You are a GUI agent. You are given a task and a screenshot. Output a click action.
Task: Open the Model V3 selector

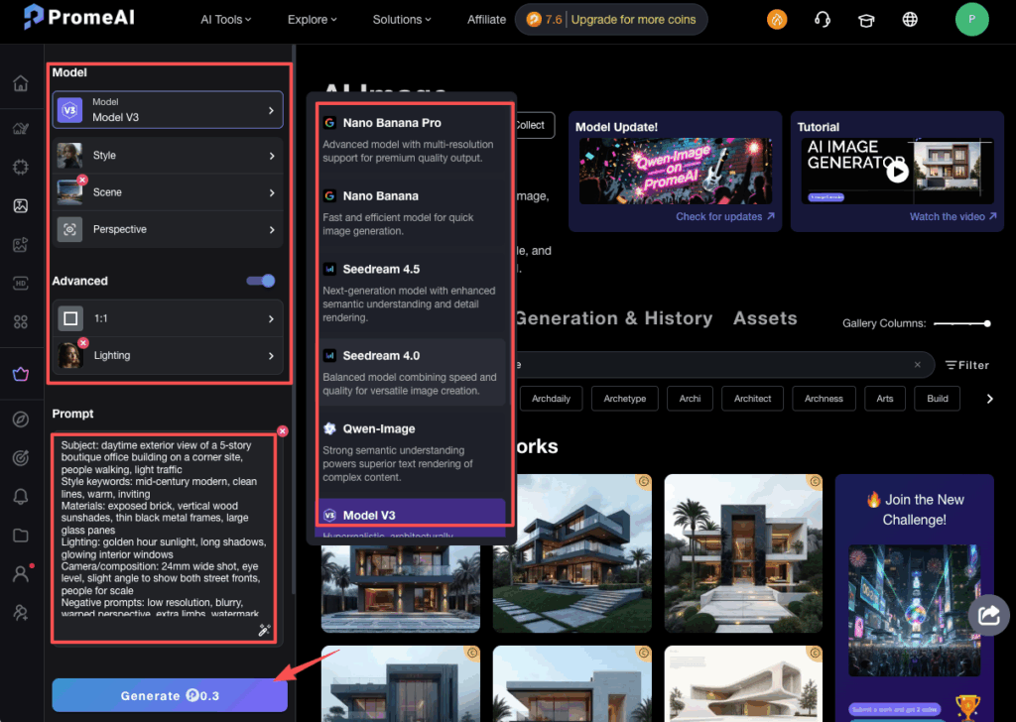tap(168, 110)
